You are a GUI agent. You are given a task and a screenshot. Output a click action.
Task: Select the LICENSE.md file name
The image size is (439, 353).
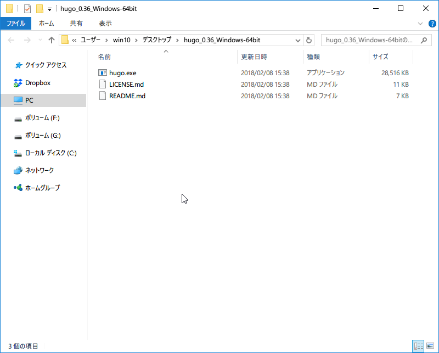click(x=126, y=85)
